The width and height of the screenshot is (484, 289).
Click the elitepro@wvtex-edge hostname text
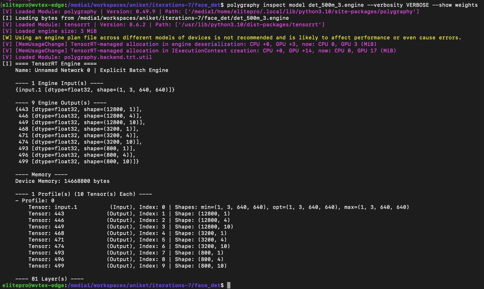32,5
